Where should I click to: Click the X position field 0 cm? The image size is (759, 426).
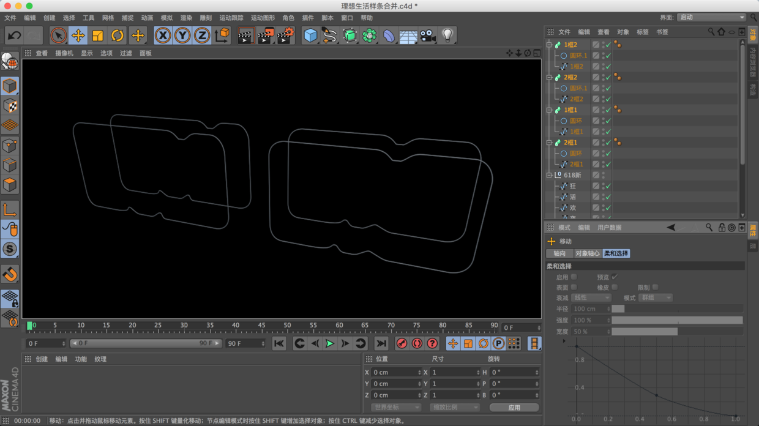coord(395,372)
